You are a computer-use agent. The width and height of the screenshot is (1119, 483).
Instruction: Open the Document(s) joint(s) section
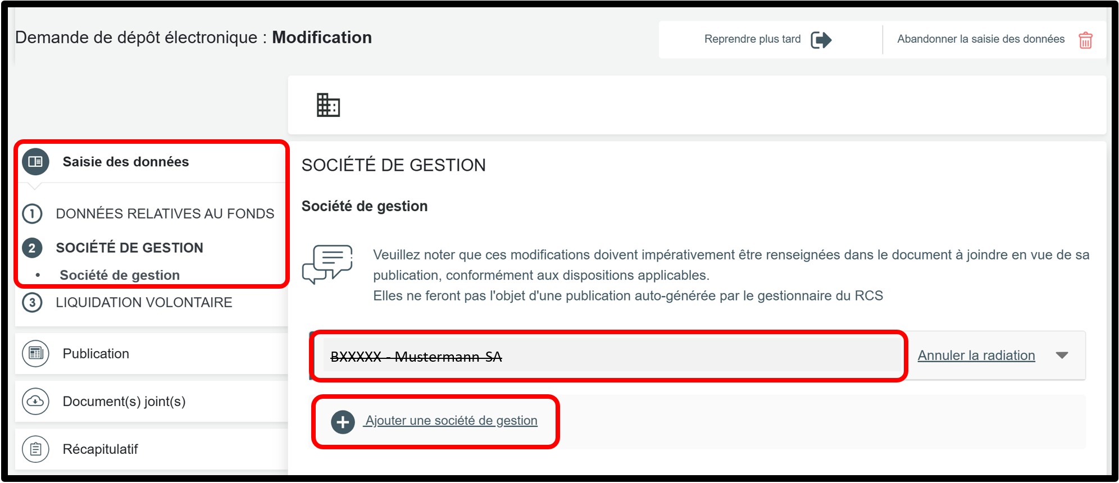(124, 401)
